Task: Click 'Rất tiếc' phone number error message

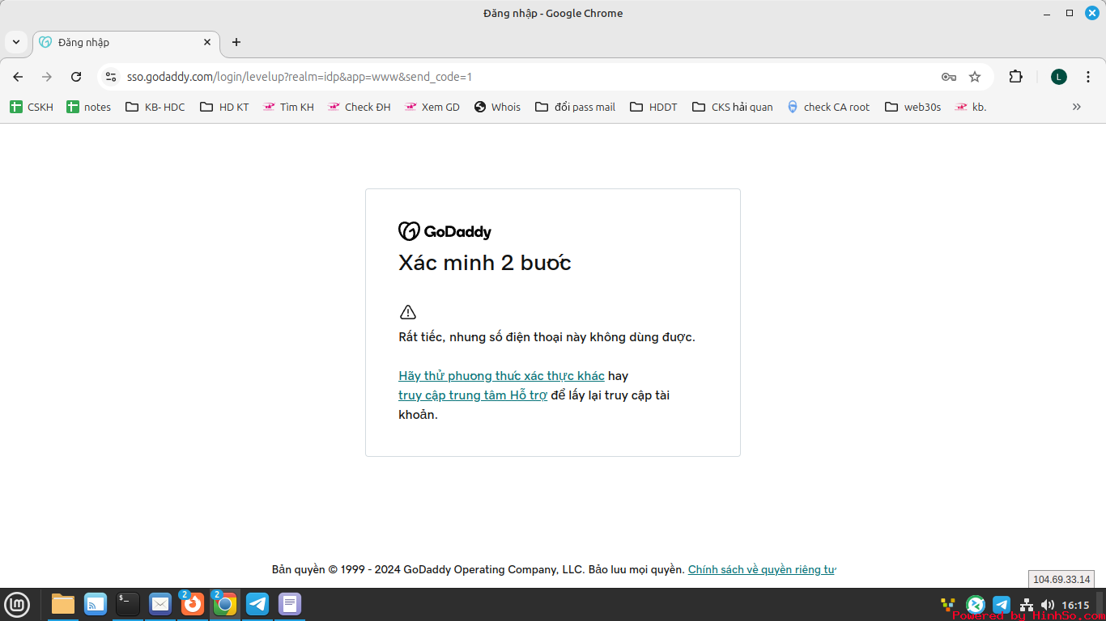Action: pyautogui.click(x=547, y=337)
